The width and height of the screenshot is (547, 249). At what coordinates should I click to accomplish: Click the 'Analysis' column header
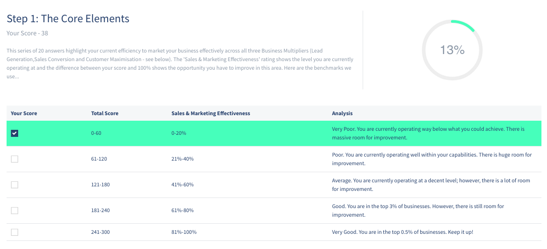tap(342, 113)
